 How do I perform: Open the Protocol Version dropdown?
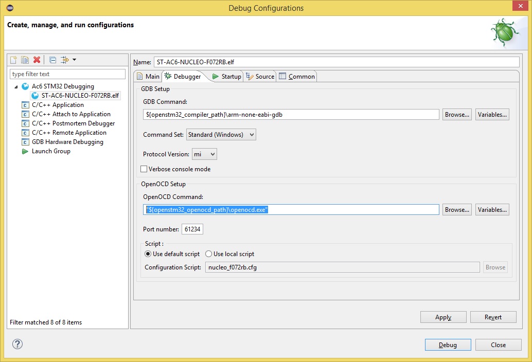(204, 154)
